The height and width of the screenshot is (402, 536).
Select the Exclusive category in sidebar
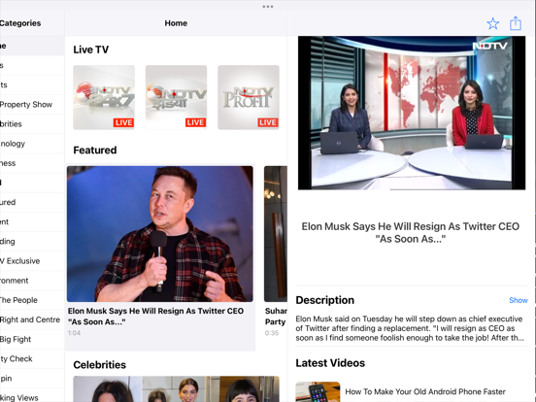(x=32, y=261)
